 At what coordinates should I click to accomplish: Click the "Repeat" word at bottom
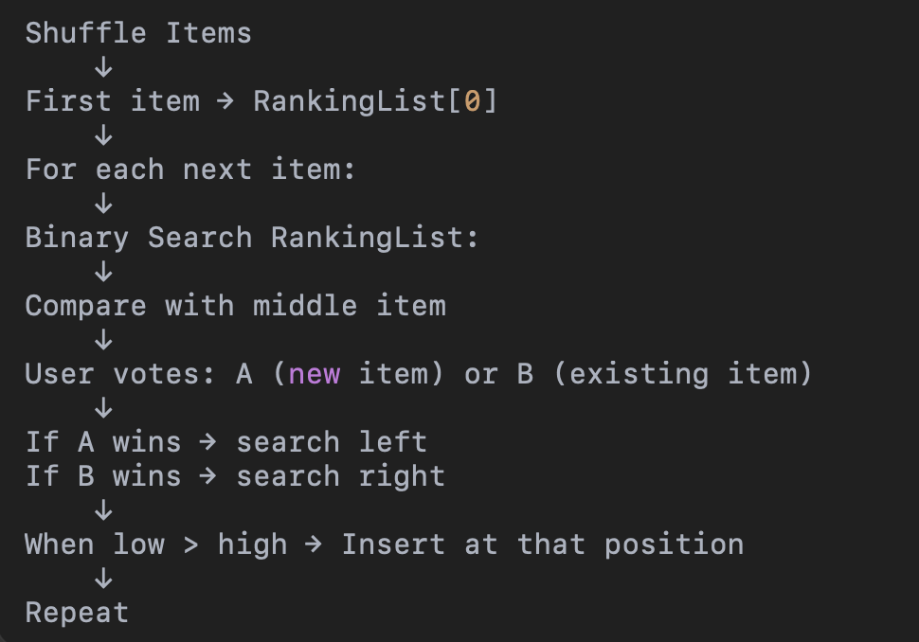coord(77,613)
